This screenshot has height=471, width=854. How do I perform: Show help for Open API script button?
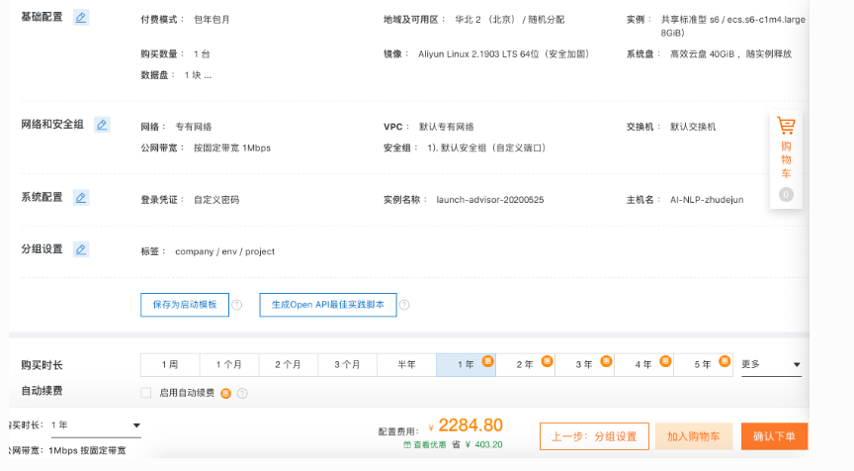[404, 305]
